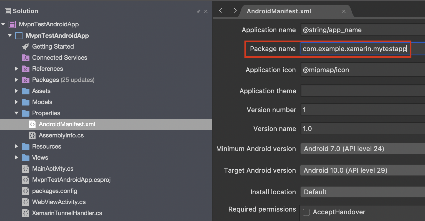Pin the Solution panel
The width and height of the screenshot is (425, 221).
tap(198, 11)
